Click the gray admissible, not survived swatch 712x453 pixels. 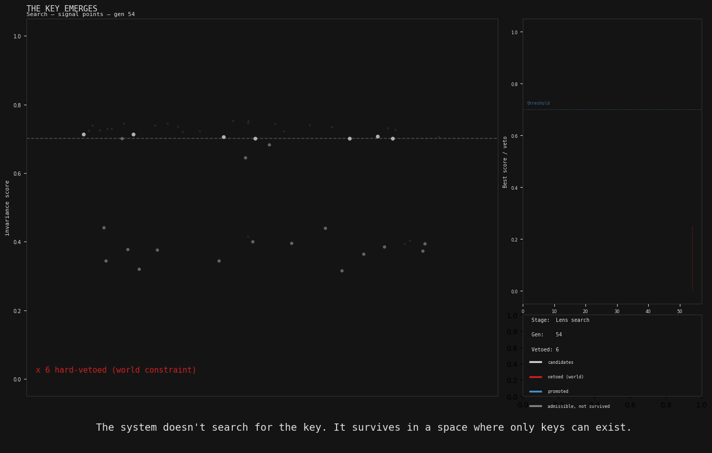[535, 406]
